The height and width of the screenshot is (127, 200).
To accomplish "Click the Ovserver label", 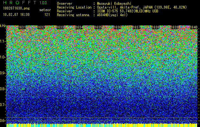I will pyautogui.click(x=65, y=4).
